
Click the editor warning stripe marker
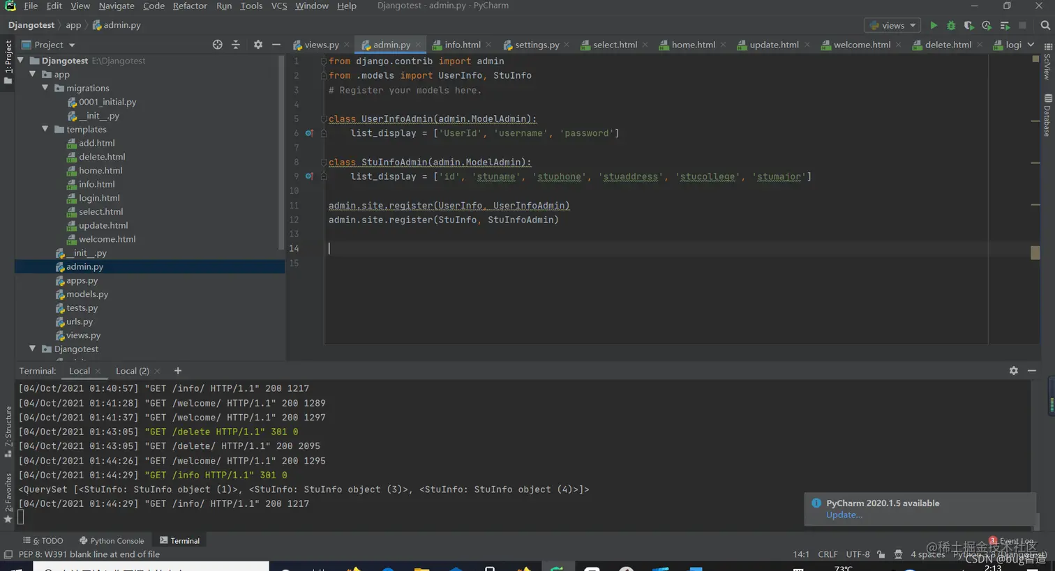click(x=1035, y=252)
